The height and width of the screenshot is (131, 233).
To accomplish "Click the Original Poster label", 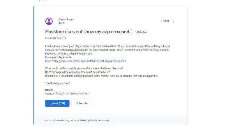I will click(66, 19).
